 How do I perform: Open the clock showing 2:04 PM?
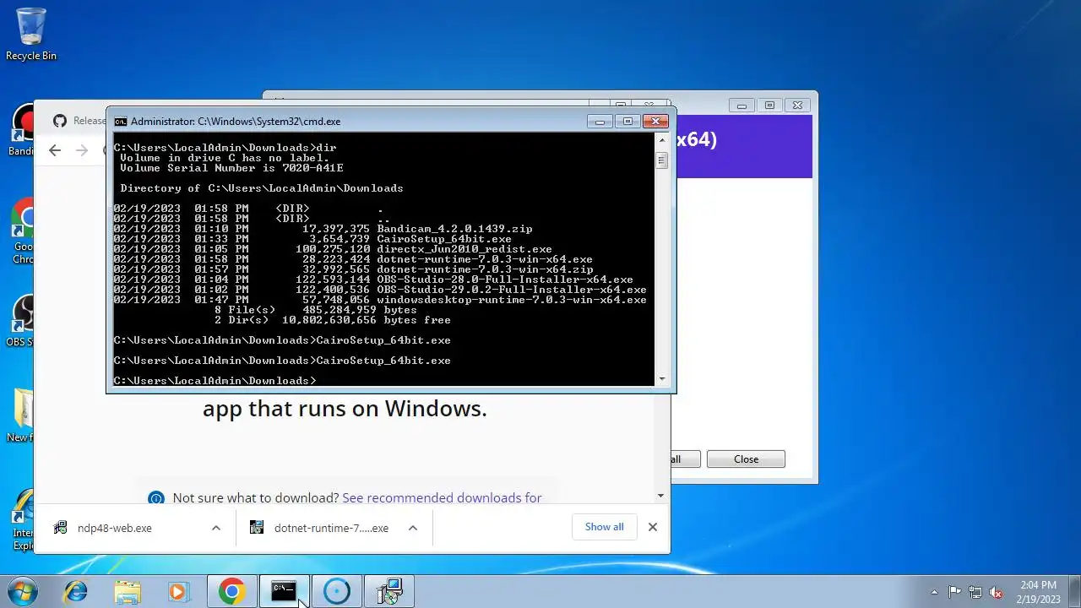(x=1038, y=591)
